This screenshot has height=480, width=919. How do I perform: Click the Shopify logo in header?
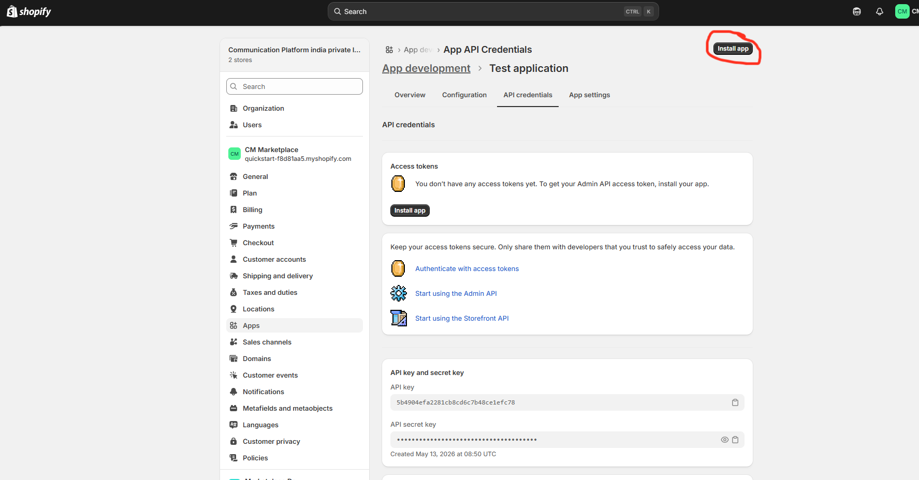(x=29, y=11)
